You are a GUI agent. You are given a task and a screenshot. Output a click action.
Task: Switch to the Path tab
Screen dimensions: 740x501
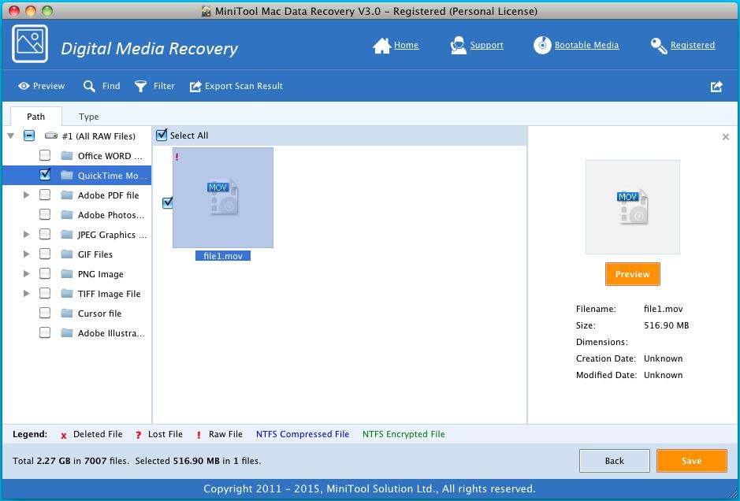(x=36, y=117)
